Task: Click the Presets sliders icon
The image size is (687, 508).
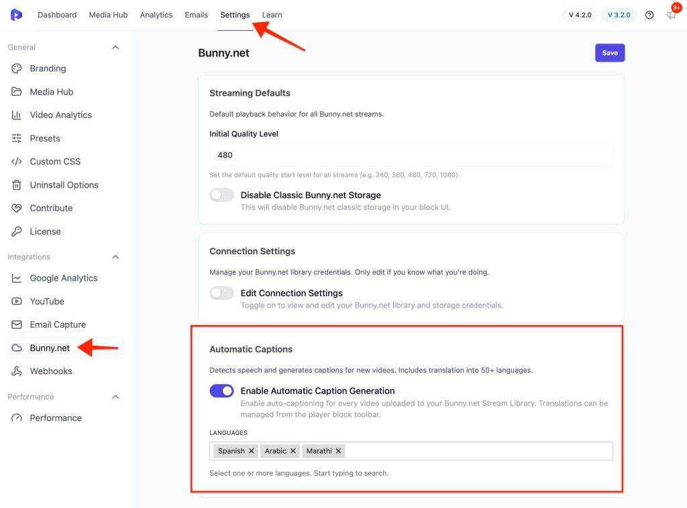Action: 17,138
